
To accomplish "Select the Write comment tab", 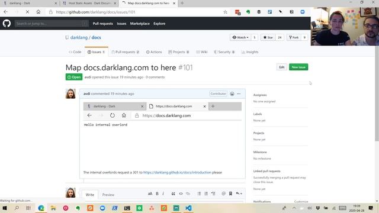I will [x=90, y=195].
